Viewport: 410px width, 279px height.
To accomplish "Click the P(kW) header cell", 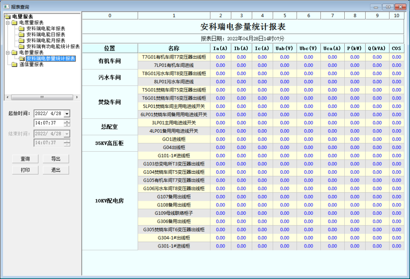I will [x=355, y=48].
